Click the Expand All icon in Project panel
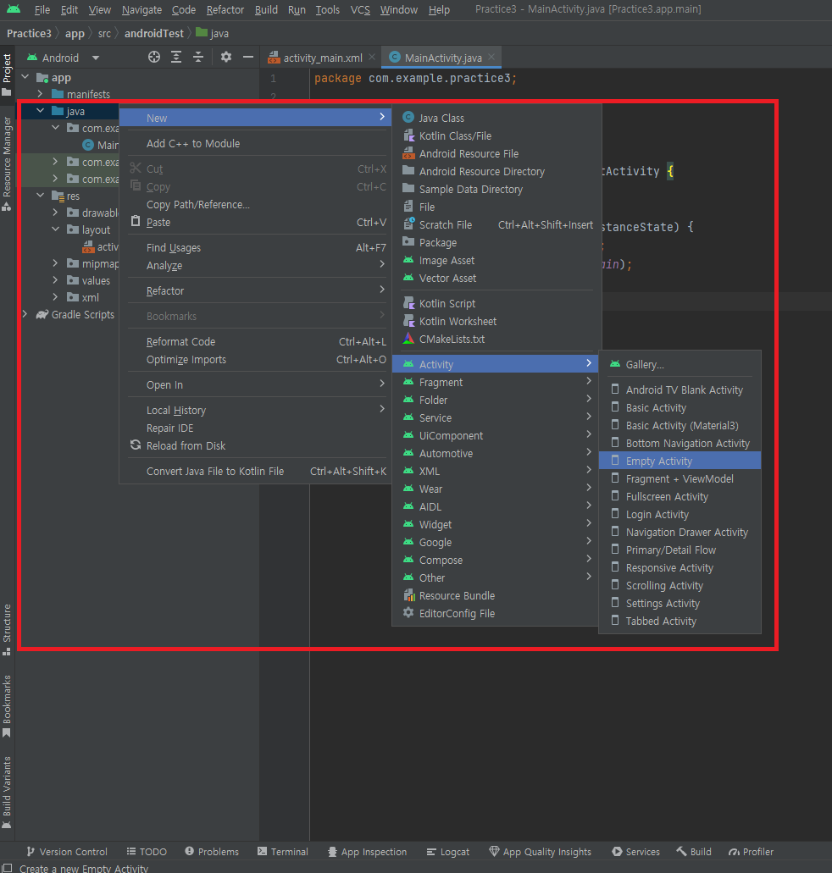832x873 pixels. point(176,57)
